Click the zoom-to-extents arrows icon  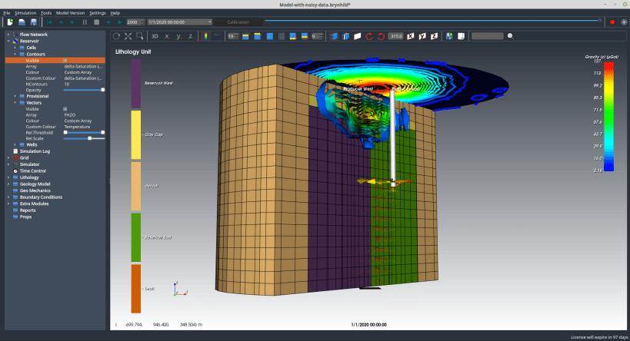pyautogui.click(x=128, y=36)
